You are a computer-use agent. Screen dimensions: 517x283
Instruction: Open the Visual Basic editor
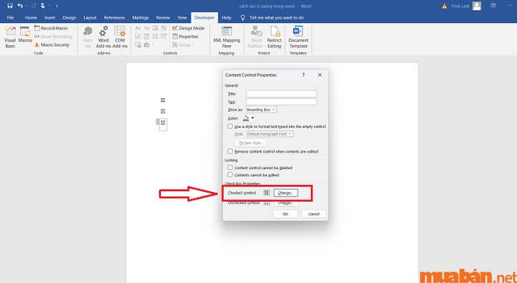click(x=10, y=37)
